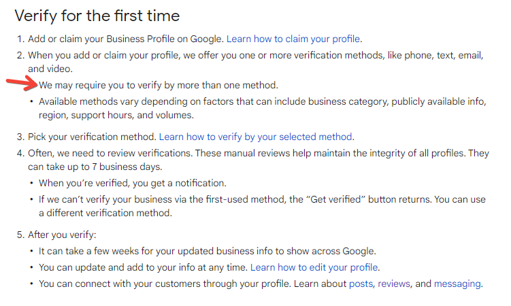Open the reviews link
This screenshot has width=511, height=306.
[x=394, y=284]
